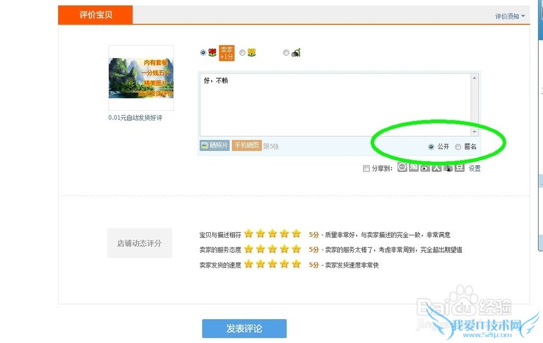Set 宝贝与描述相符 to three stars
The width and height of the screenshot is (543, 343).
(273, 234)
